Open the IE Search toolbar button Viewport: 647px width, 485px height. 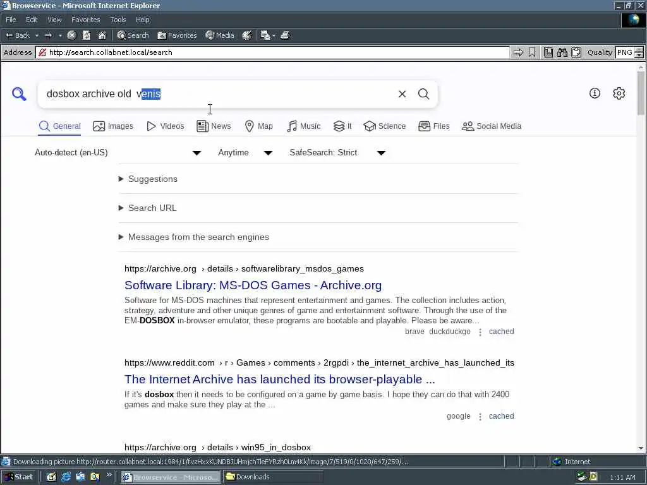[x=133, y=35]
